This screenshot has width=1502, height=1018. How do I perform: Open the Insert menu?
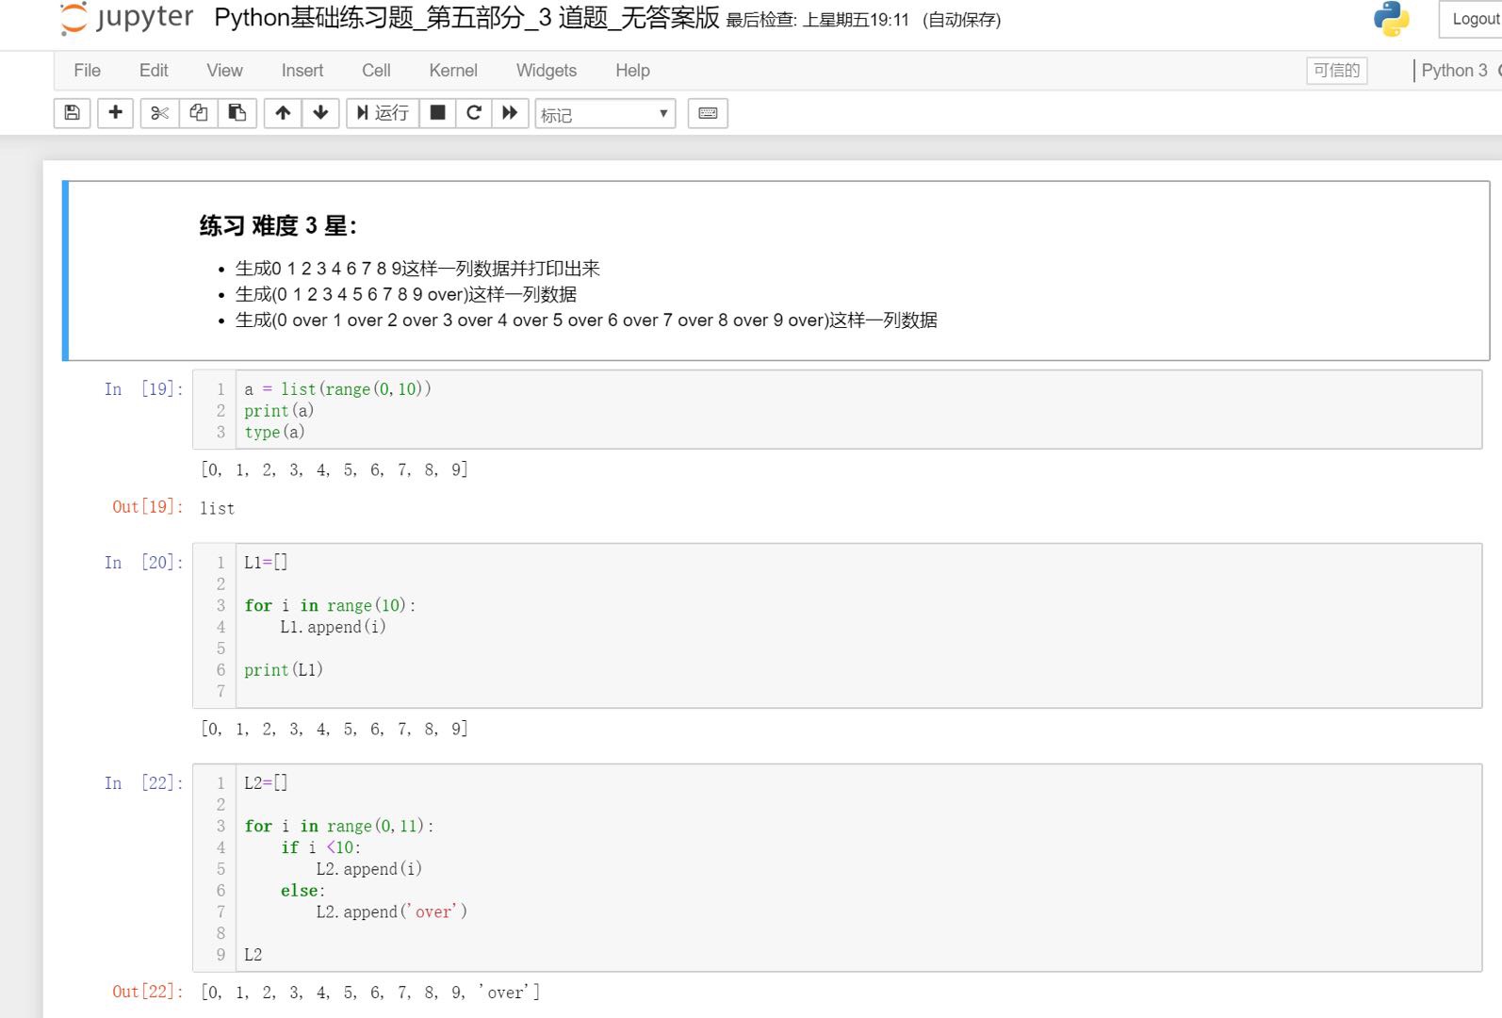click(302, 71)
